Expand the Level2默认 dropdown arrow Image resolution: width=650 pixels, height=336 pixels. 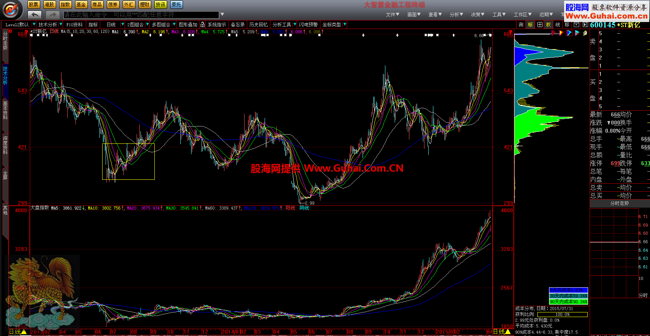[x=34, y=24]
